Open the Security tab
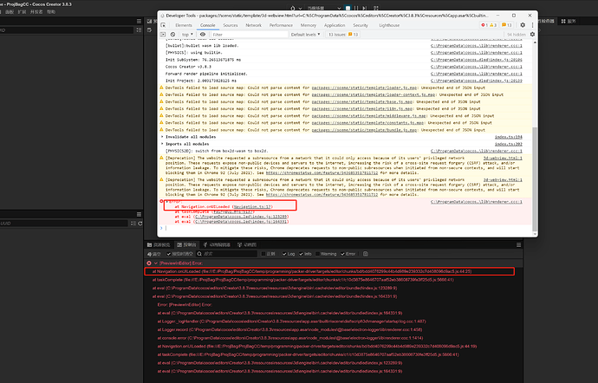 point(361,25)
